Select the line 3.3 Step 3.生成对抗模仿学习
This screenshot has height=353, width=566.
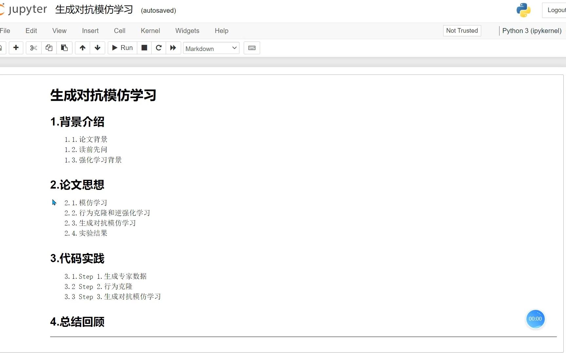tap(113, 297)
